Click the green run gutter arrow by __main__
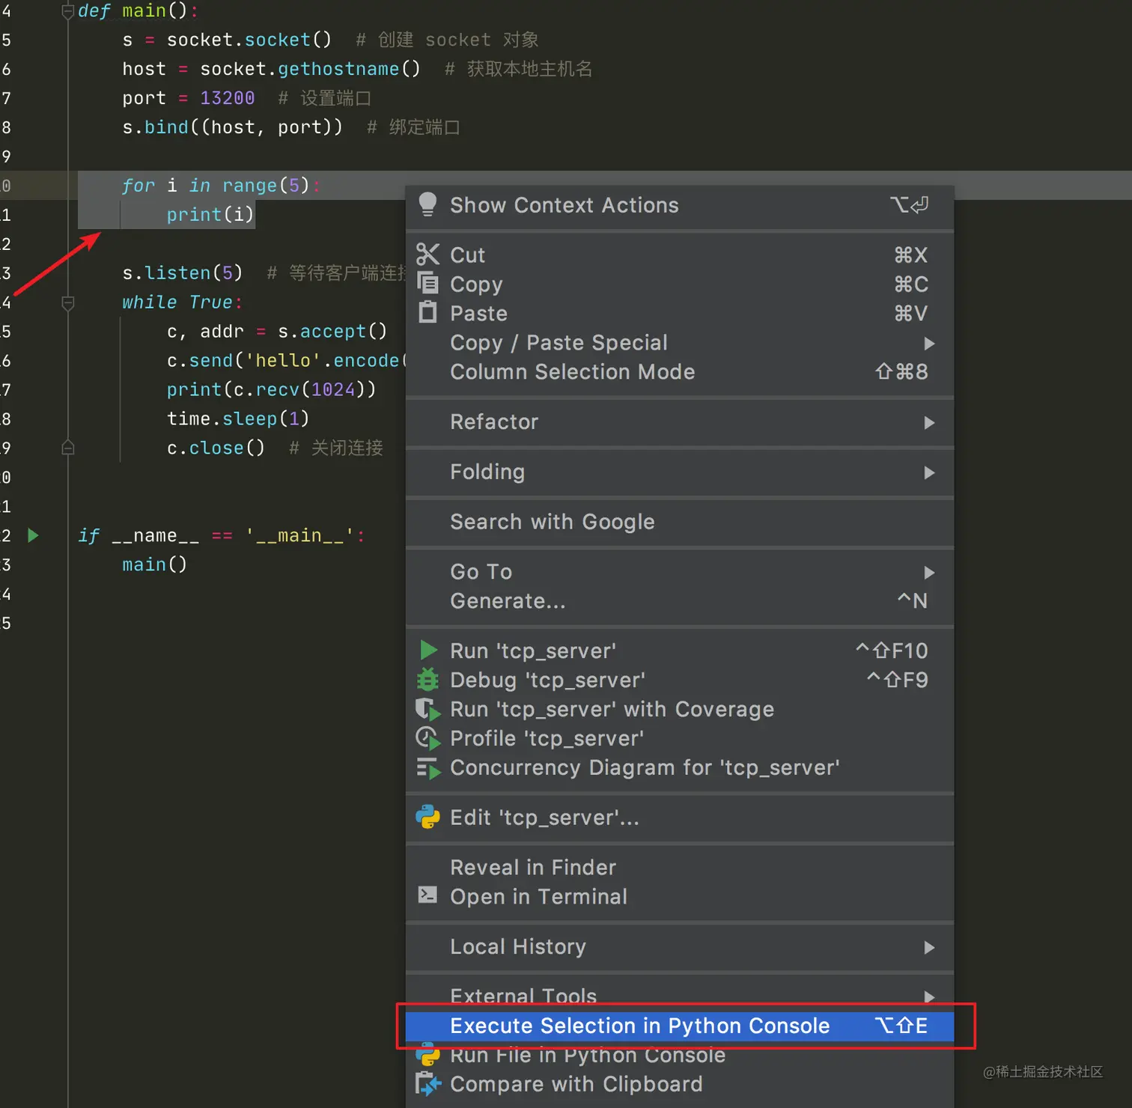 [33, 535]
